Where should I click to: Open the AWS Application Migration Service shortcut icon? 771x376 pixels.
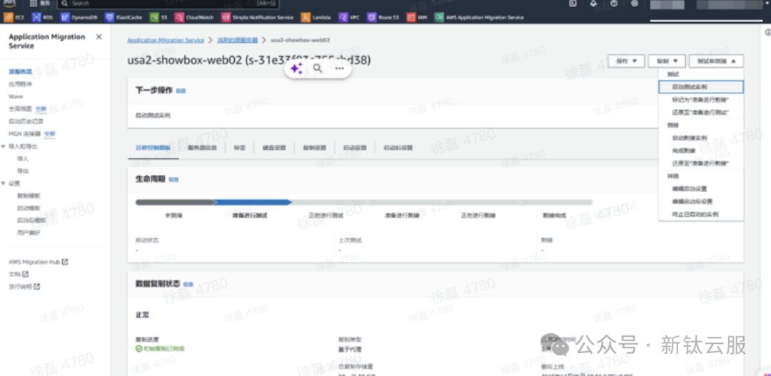click(x=438, y=17)
